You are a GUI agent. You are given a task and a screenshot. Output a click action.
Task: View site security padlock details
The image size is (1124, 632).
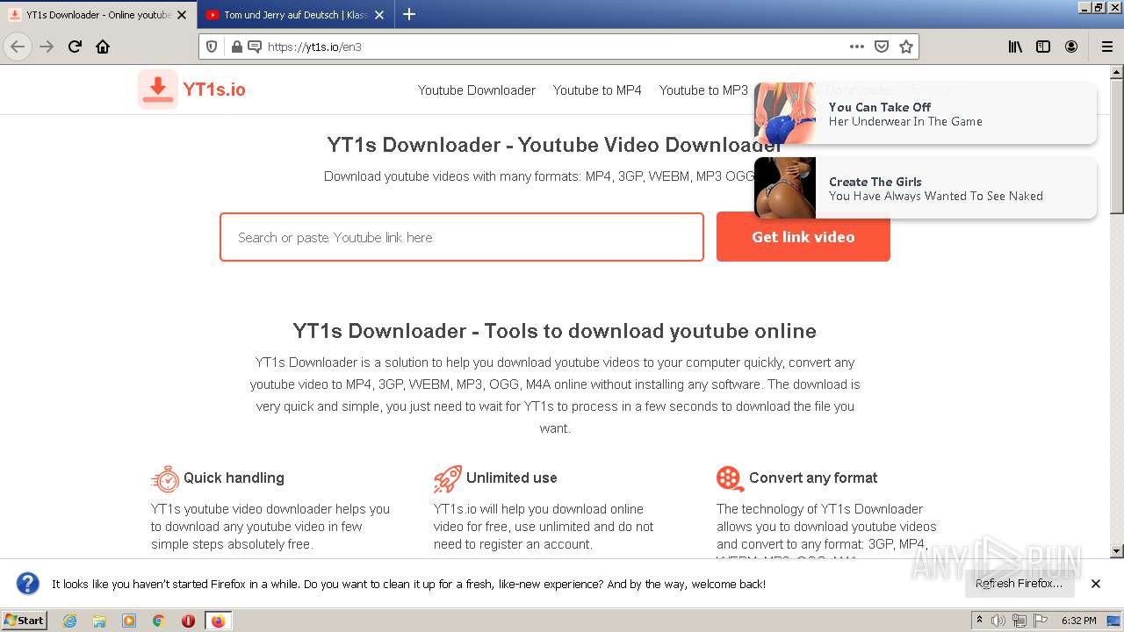point(235,47)
